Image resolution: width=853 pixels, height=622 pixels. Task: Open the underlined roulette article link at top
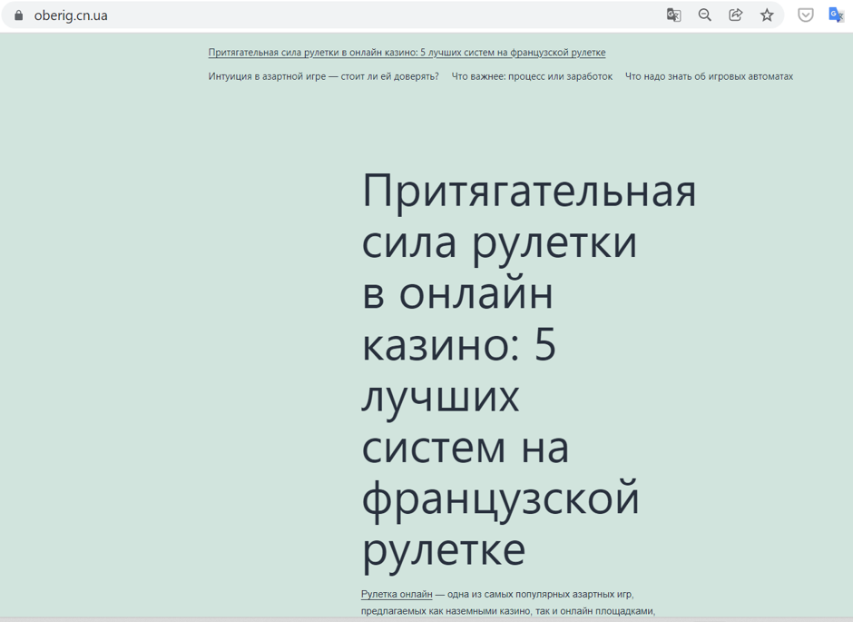407,53
